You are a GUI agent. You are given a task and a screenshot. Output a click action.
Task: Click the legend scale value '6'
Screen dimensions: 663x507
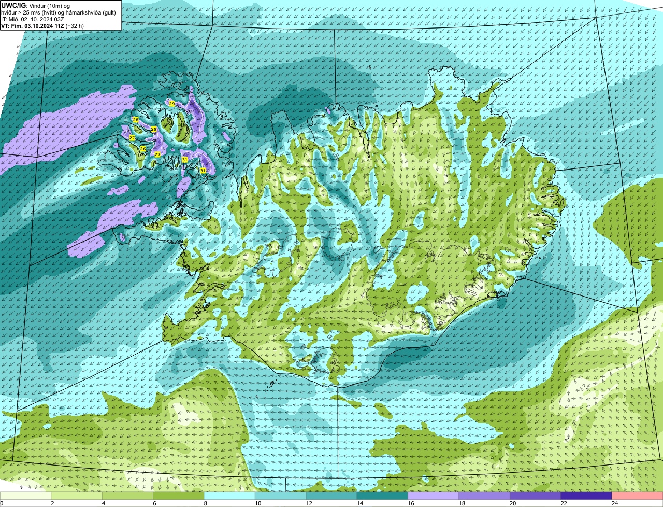coord(153,503)
